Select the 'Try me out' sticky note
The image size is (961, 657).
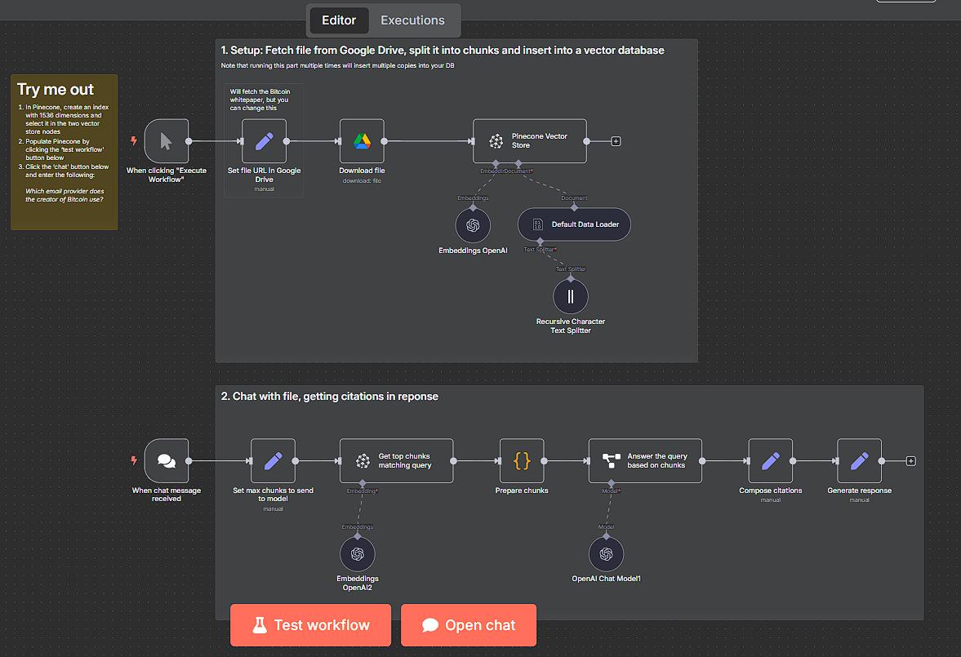click(x=65, y=152)
